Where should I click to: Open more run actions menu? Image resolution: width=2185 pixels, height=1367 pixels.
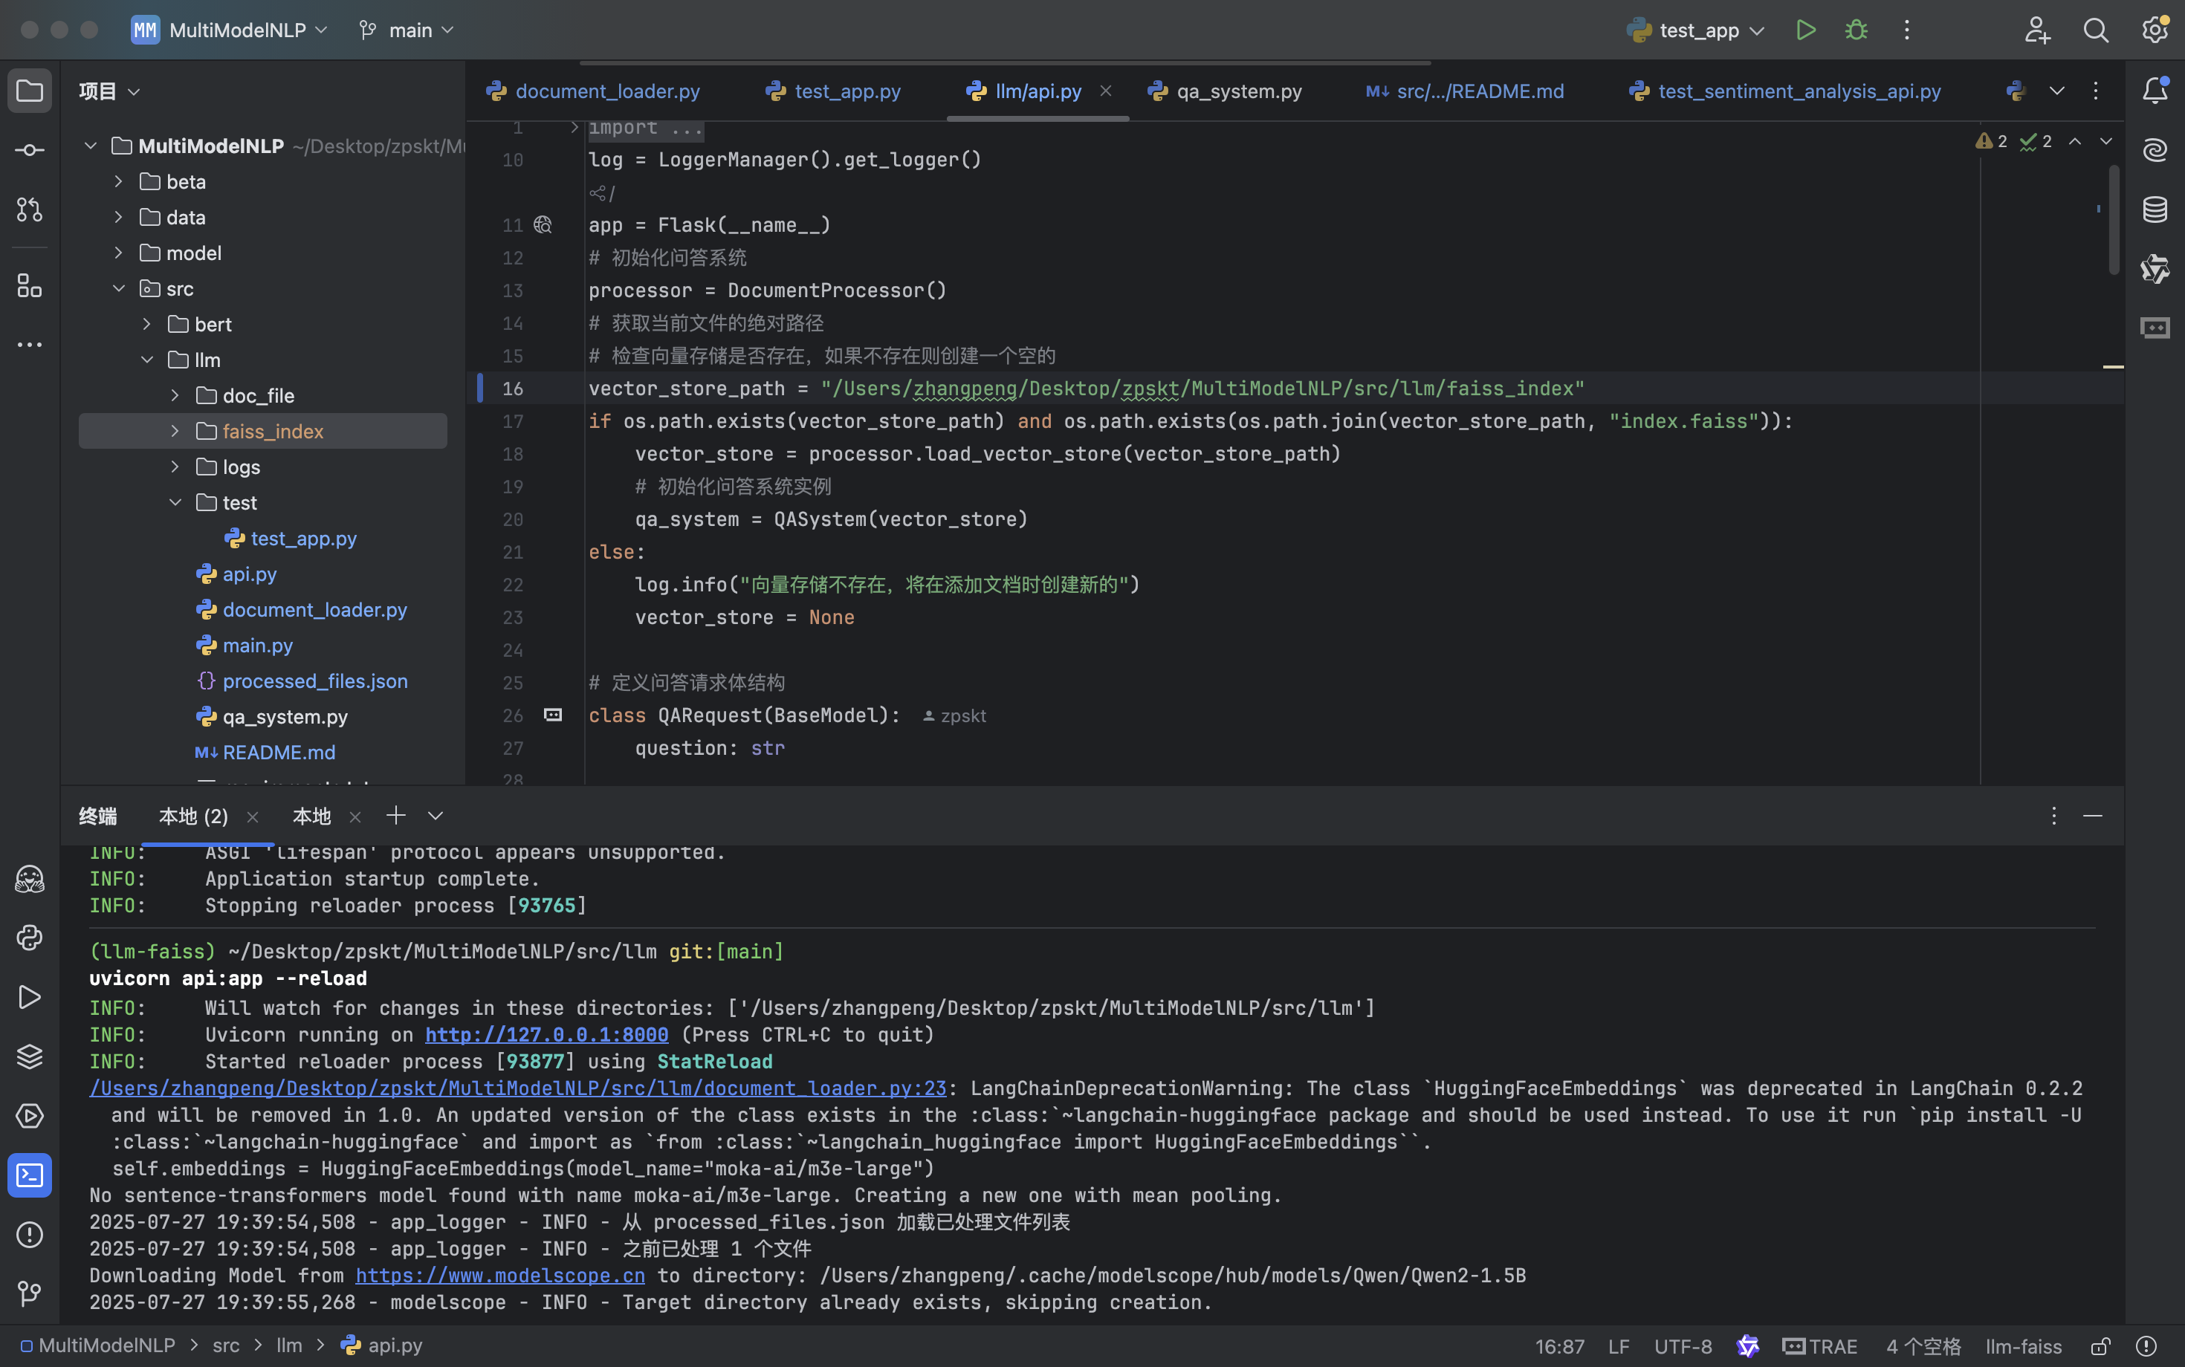(1906, 30)
